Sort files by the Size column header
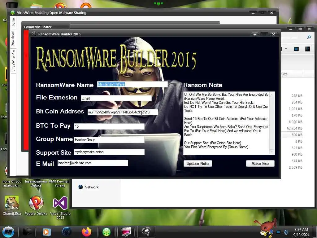Screen dimensions: 317x238 pyautogui.click(x=292, y=74)
